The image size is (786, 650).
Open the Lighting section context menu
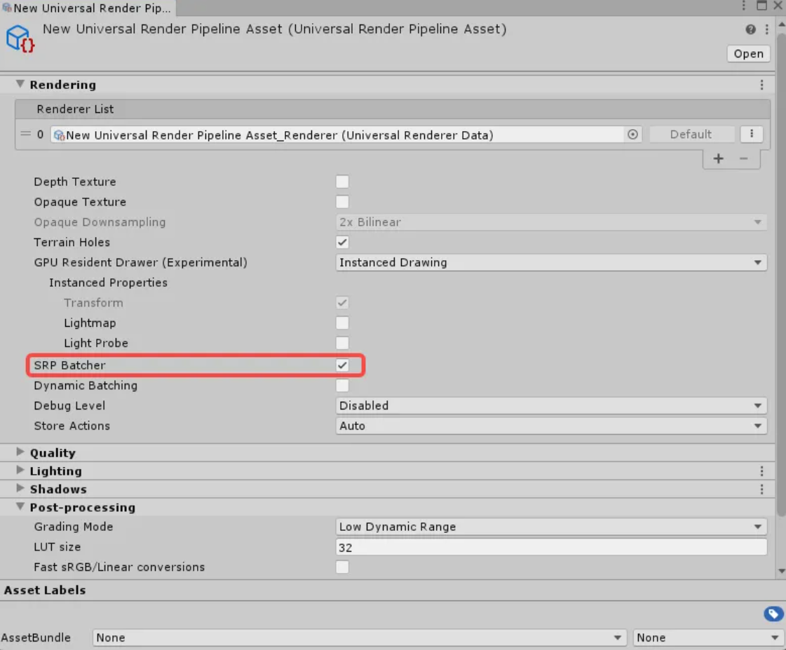click(x=761, y=471)
